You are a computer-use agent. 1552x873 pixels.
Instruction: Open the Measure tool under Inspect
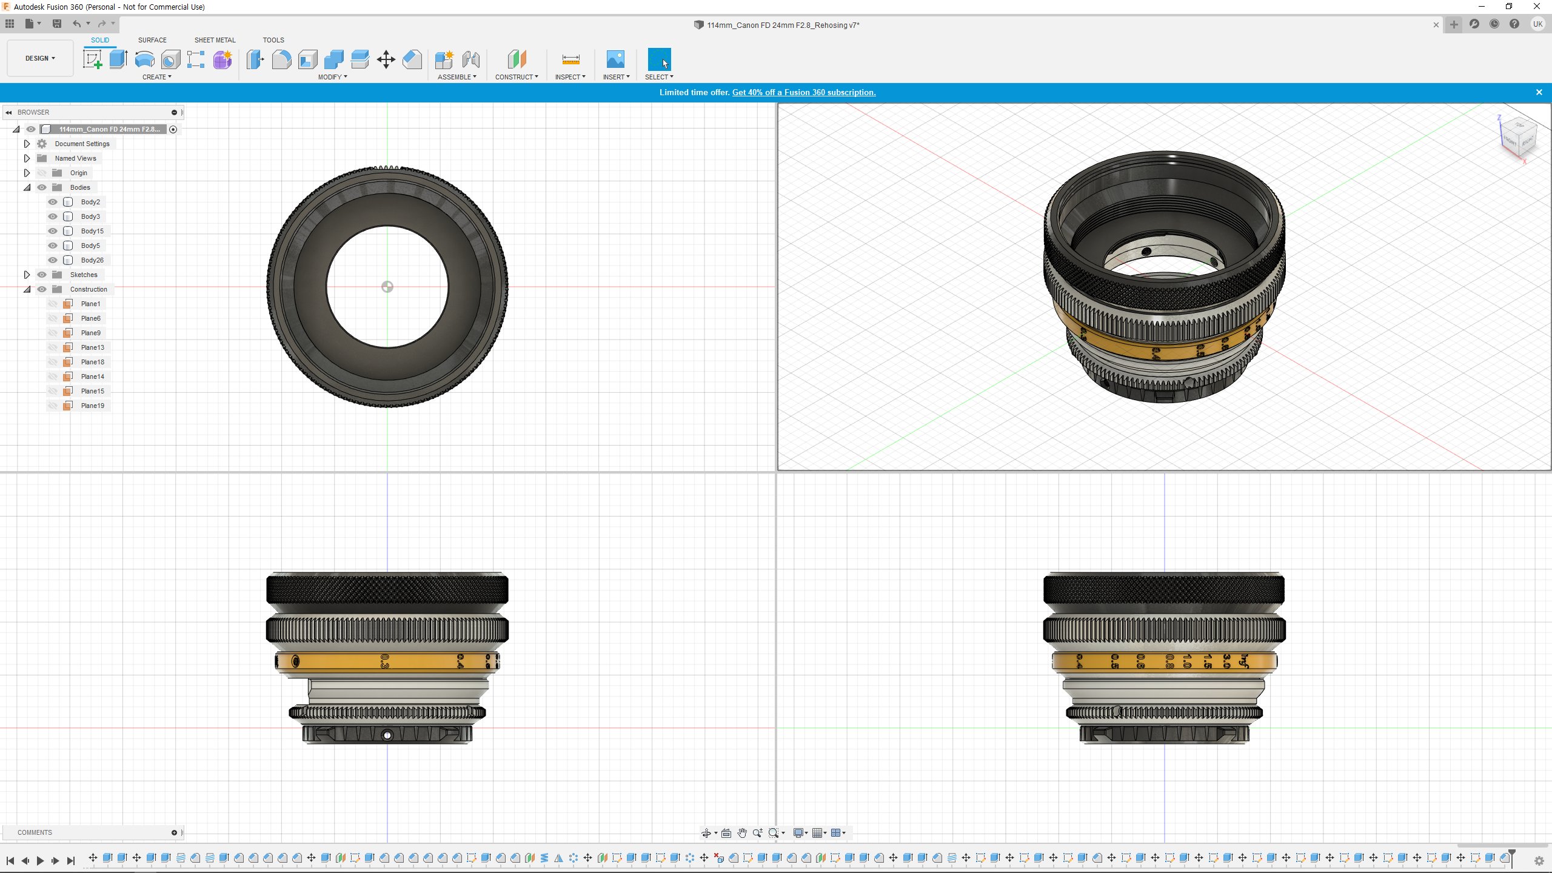click(x=570, y=59)
